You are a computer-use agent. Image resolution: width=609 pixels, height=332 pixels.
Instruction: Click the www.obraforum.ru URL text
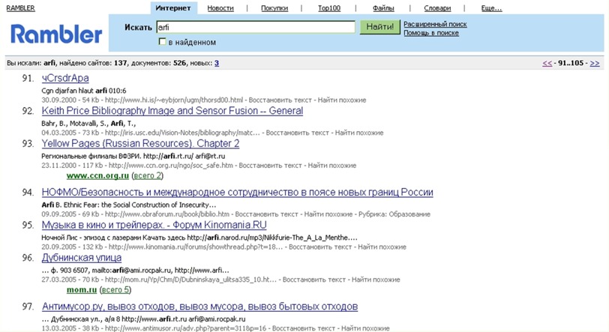[167, 214]
